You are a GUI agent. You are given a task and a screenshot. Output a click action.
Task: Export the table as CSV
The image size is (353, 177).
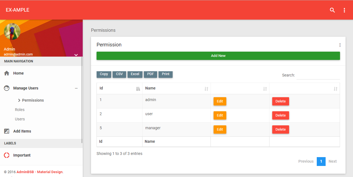pyautogui.click(x=120, y=74)
